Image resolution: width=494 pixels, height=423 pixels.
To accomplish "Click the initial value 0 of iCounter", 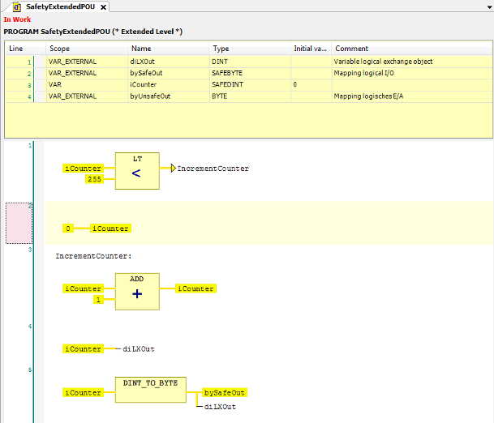I will 295,84.
